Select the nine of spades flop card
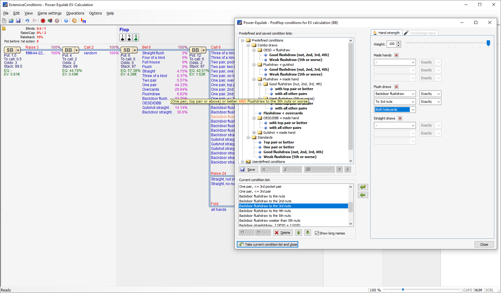Screen dimensions: 501x293 (x=129, y=38)
